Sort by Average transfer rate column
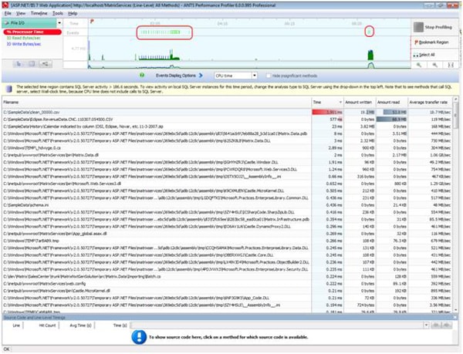 (430, 103)
